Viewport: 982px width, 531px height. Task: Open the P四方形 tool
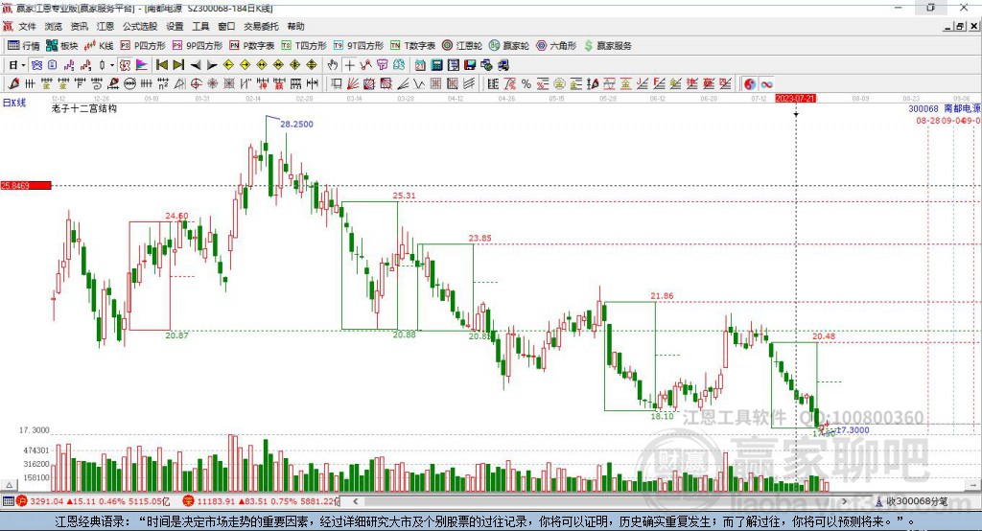click(143, 46)
